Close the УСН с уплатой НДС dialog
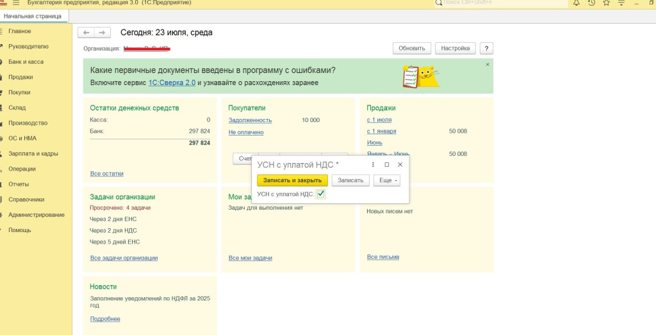Image resolution: width=656 pixels, height=335 pixels. point(400,164)
